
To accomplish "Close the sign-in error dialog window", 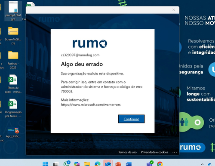I will [174, 10].
